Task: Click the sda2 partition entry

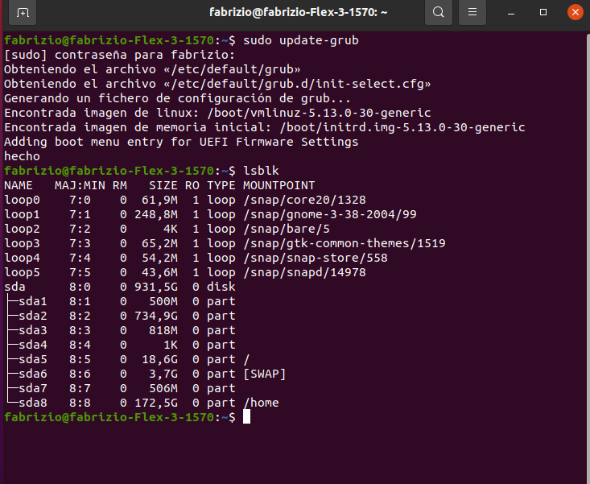Action: [32, 316]
